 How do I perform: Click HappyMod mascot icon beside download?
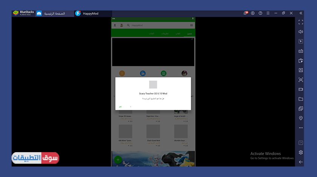click(x=122, y=25)
